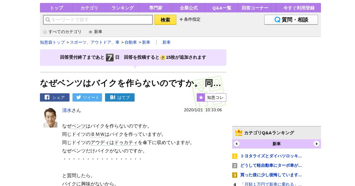Screen dimensions: 355x186
Task: Open the トップ nav tab
Action: (x=56, y=8)
